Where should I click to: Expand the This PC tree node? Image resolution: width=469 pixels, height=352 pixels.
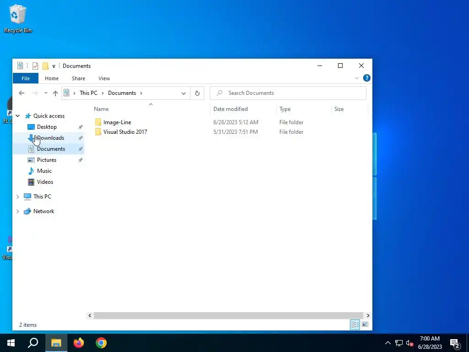click(18, 197)
